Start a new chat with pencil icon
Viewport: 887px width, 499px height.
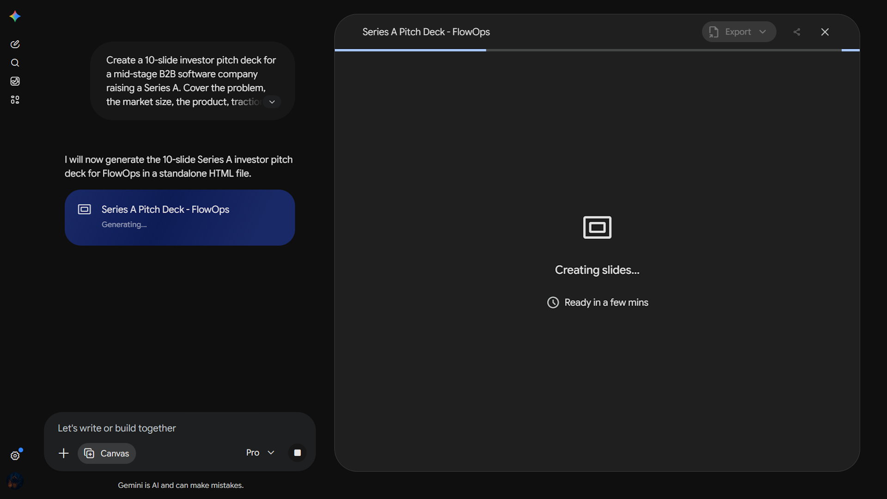click(15, 44)
